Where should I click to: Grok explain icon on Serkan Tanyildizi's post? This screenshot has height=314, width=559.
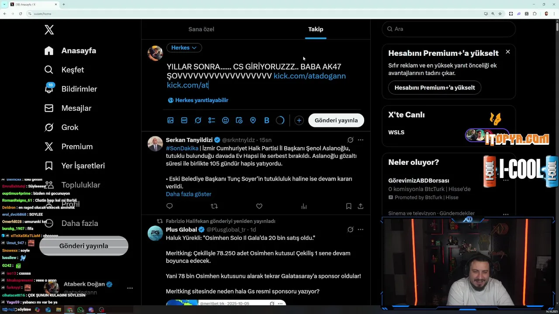pos(350,140)
